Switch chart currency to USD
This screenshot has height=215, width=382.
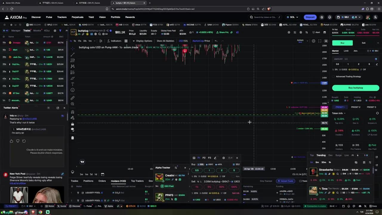(181, 41)
